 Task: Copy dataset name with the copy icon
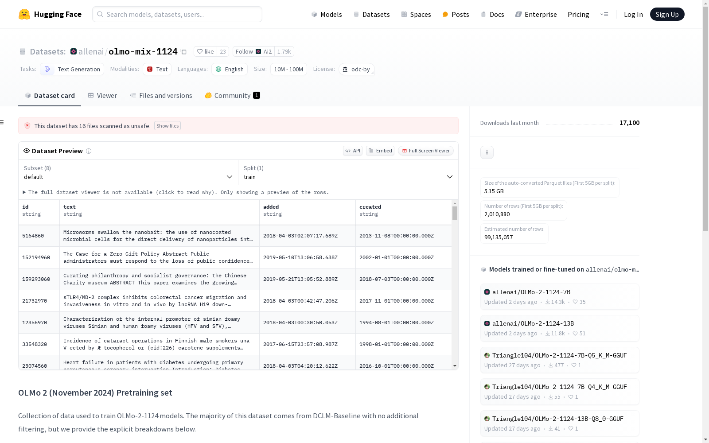183,51
